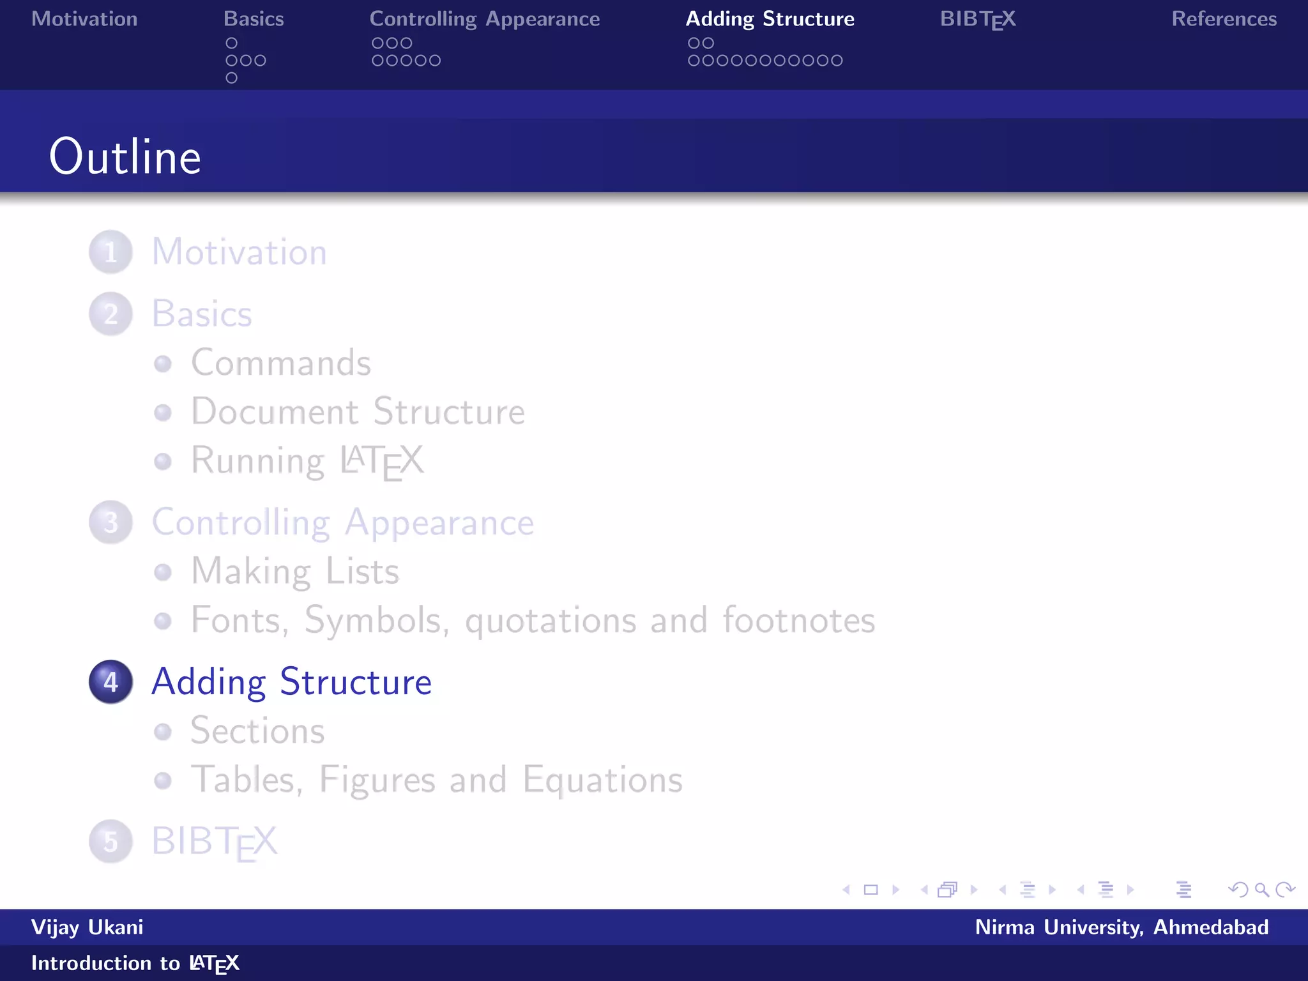Click the numbered ball 1 bullet

click(111, 252)
